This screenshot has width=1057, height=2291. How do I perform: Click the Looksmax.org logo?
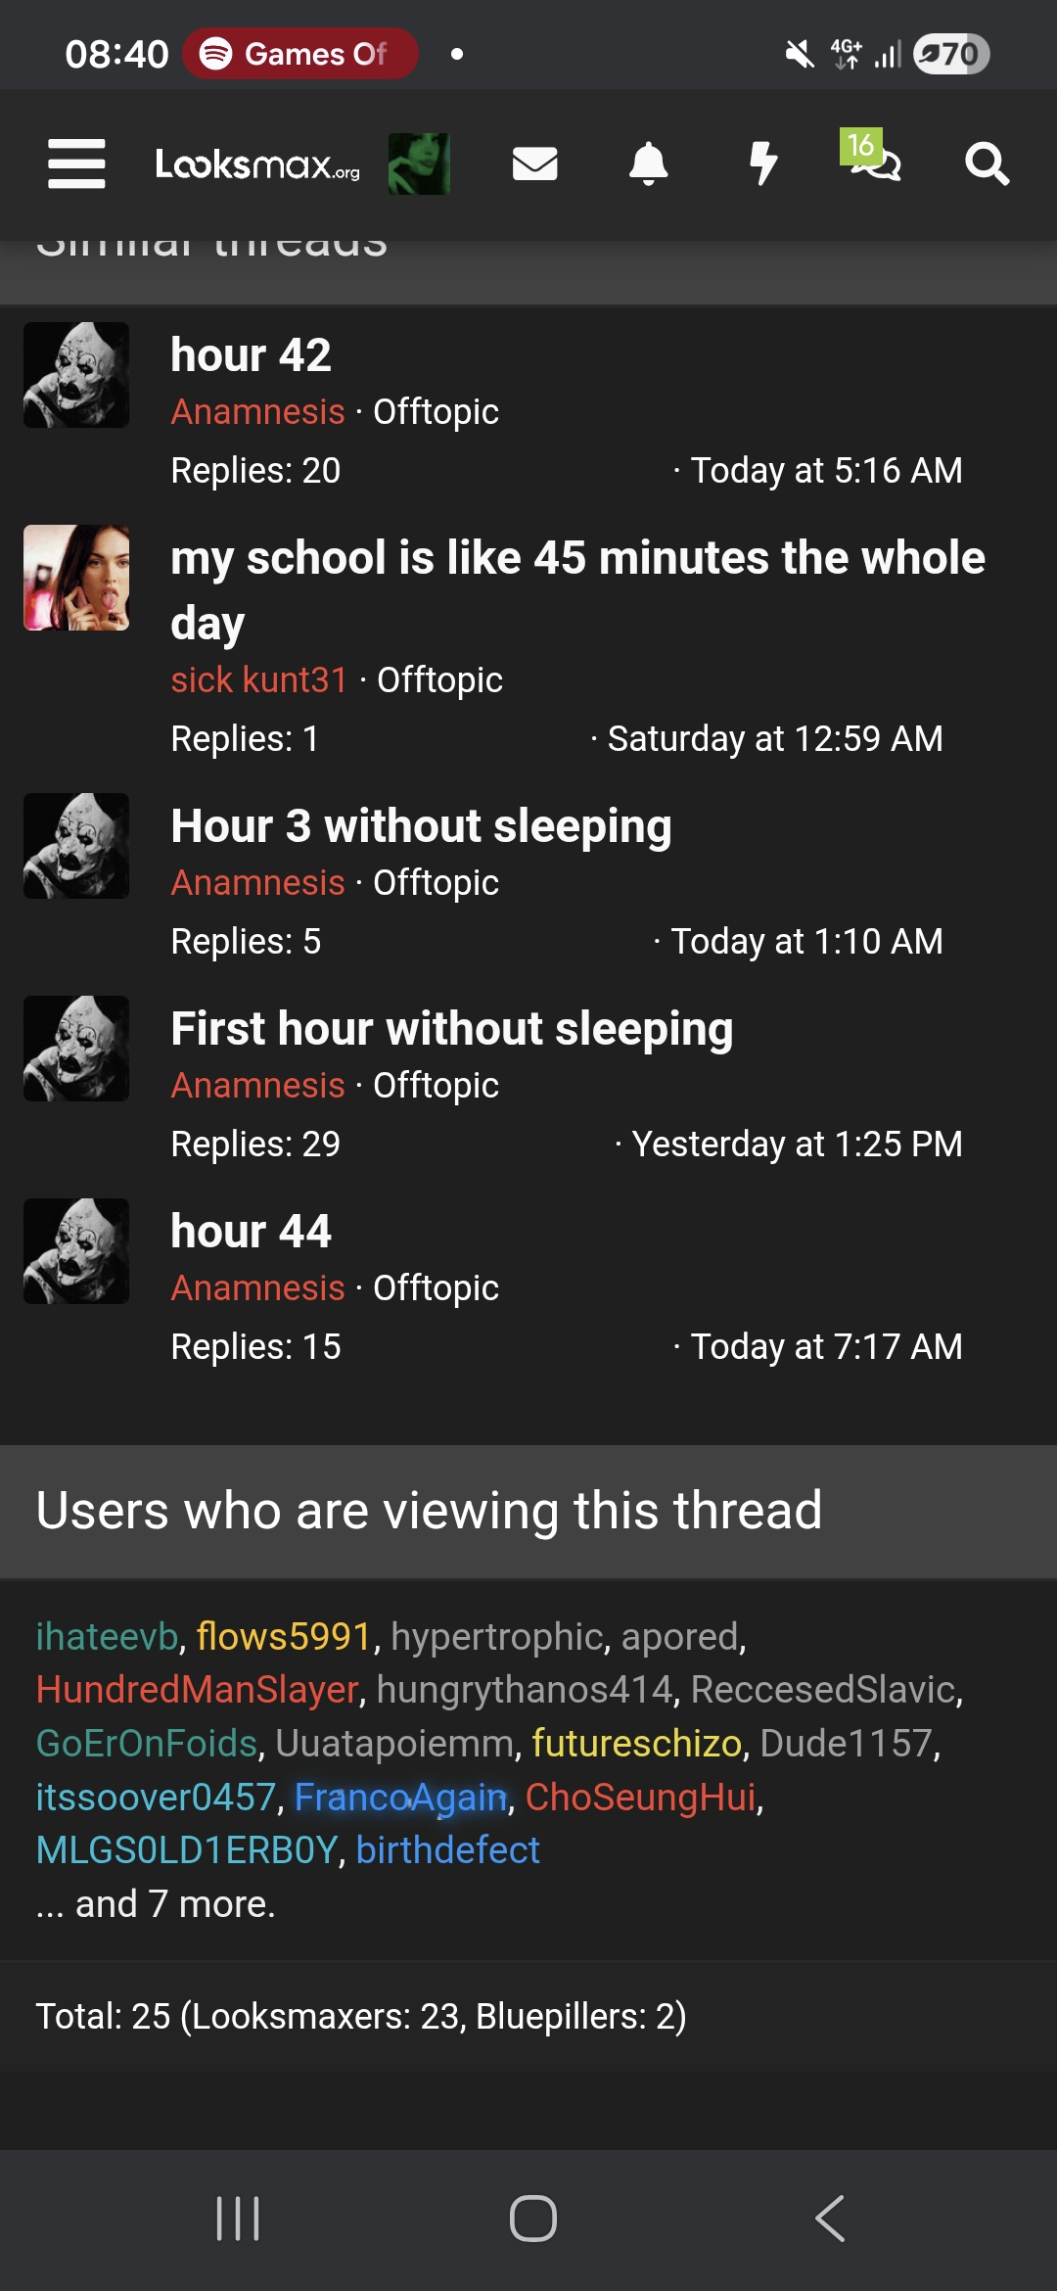[x=256, y=164]
